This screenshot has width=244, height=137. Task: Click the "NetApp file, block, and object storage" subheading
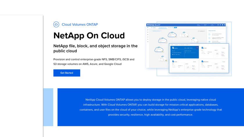coord(95,48)
